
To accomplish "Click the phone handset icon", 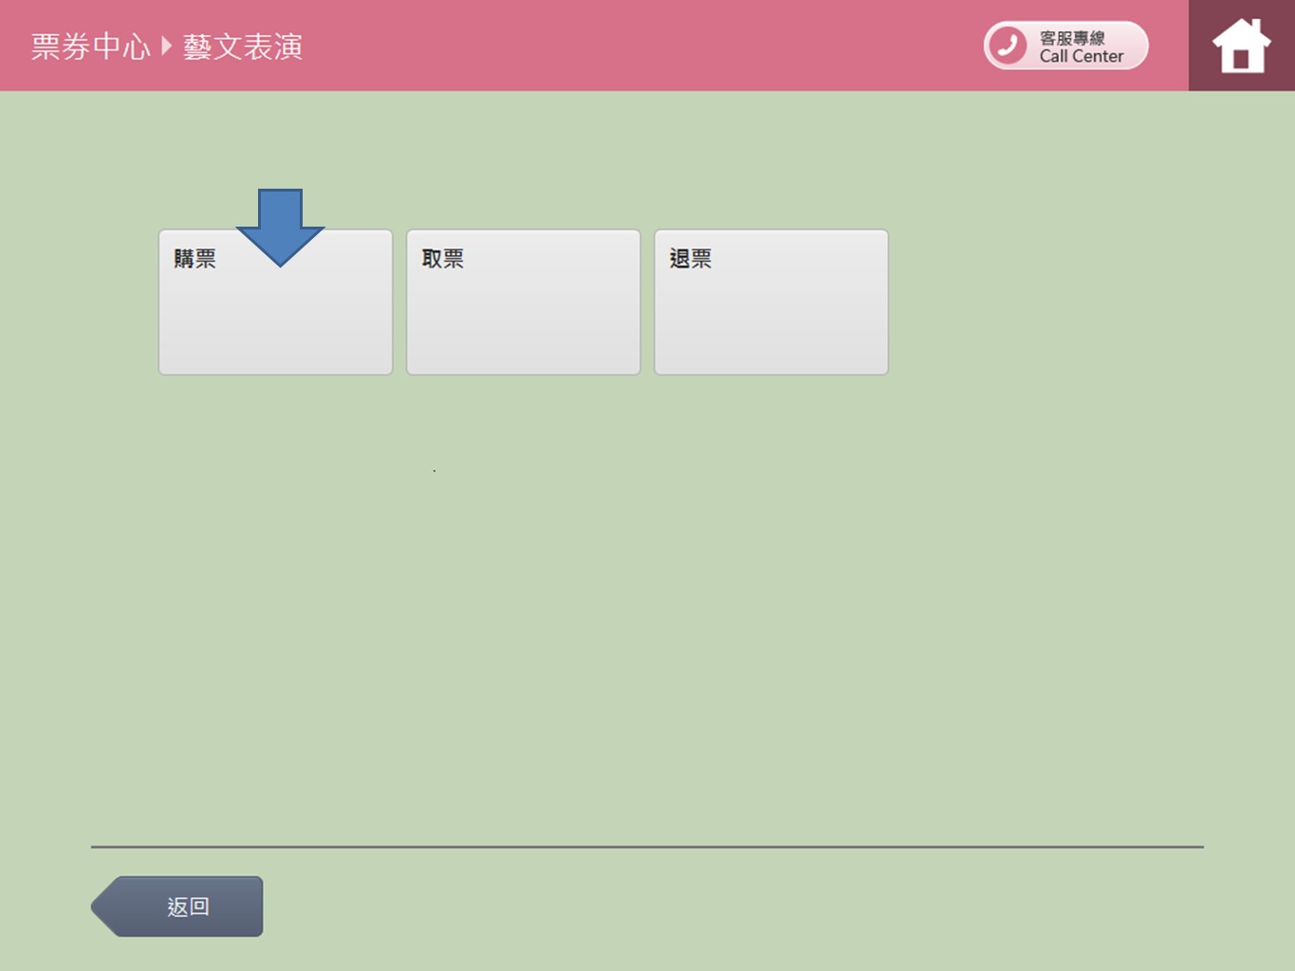I will click(x=1008, y=46).
